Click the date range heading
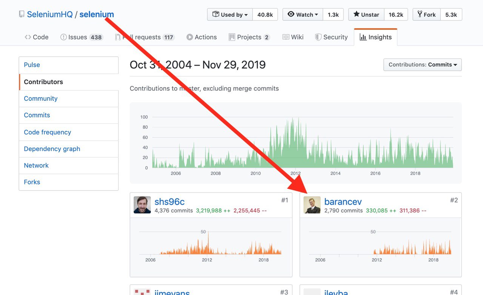This screenshot has height=295, width=483. point(198,65)
